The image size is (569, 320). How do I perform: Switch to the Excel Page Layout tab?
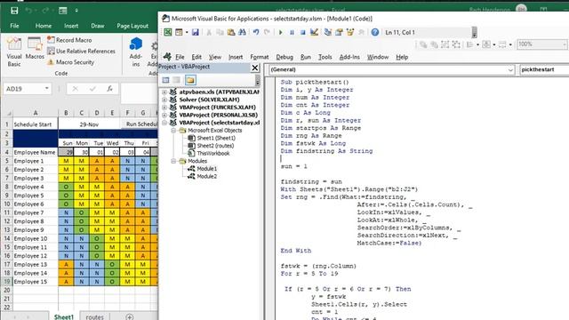(132, 26)
